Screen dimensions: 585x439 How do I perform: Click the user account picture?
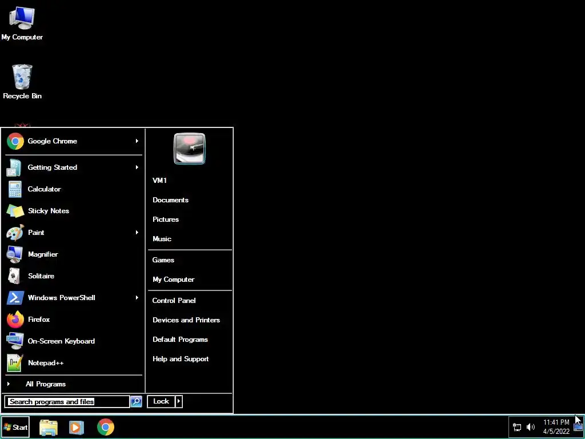[190, 149]
